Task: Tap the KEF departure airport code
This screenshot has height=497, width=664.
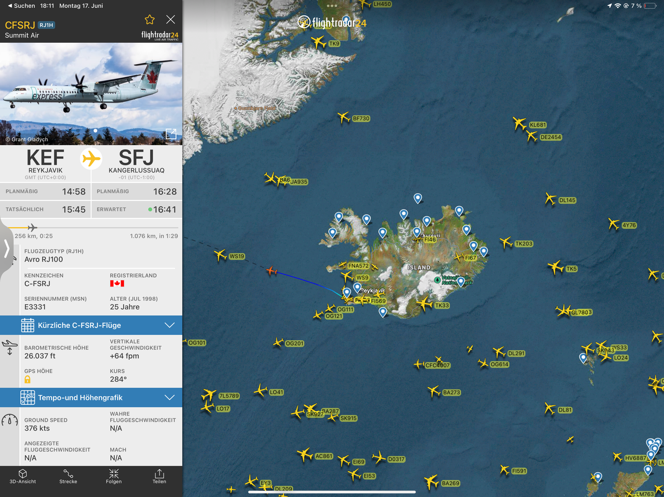Action: (x=45, y=158)
